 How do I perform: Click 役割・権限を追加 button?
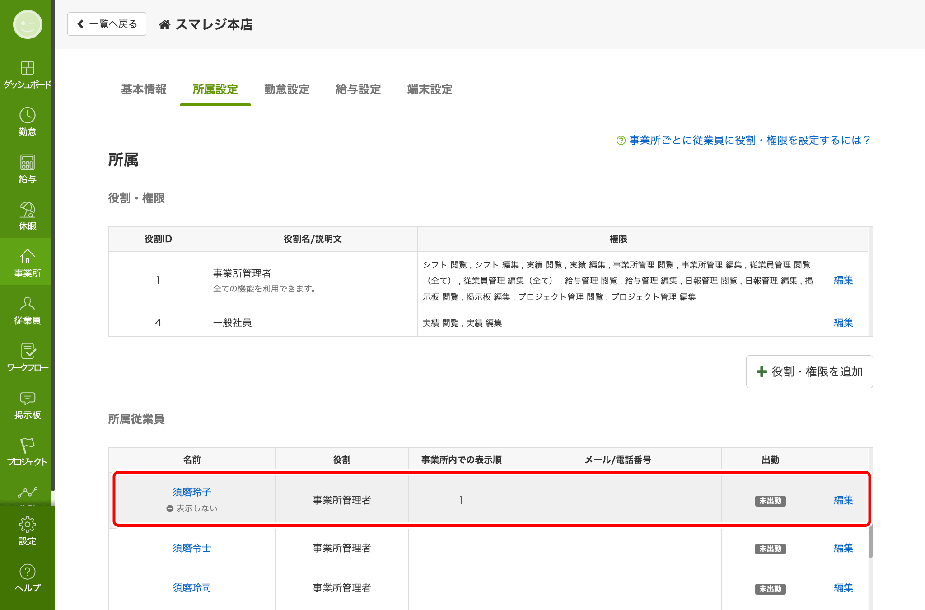809,372
